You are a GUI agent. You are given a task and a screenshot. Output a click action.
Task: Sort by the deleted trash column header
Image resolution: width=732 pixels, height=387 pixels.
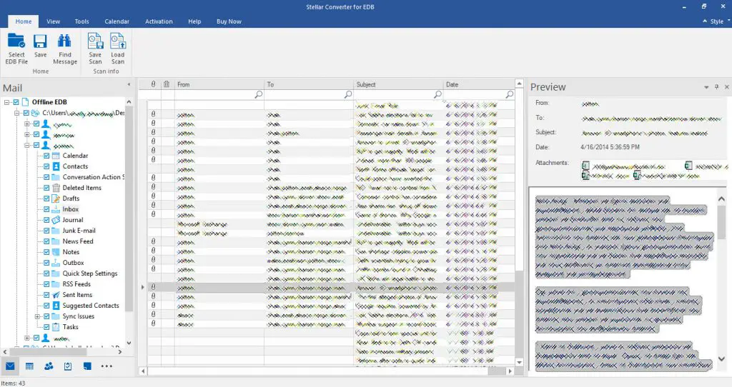pyautogui.click(x=166, y=84)
